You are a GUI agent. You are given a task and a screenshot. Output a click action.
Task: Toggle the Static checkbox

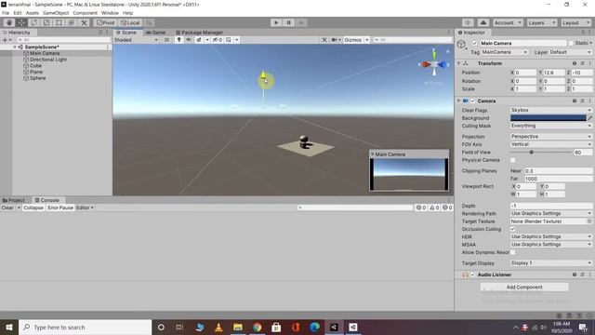571,44
